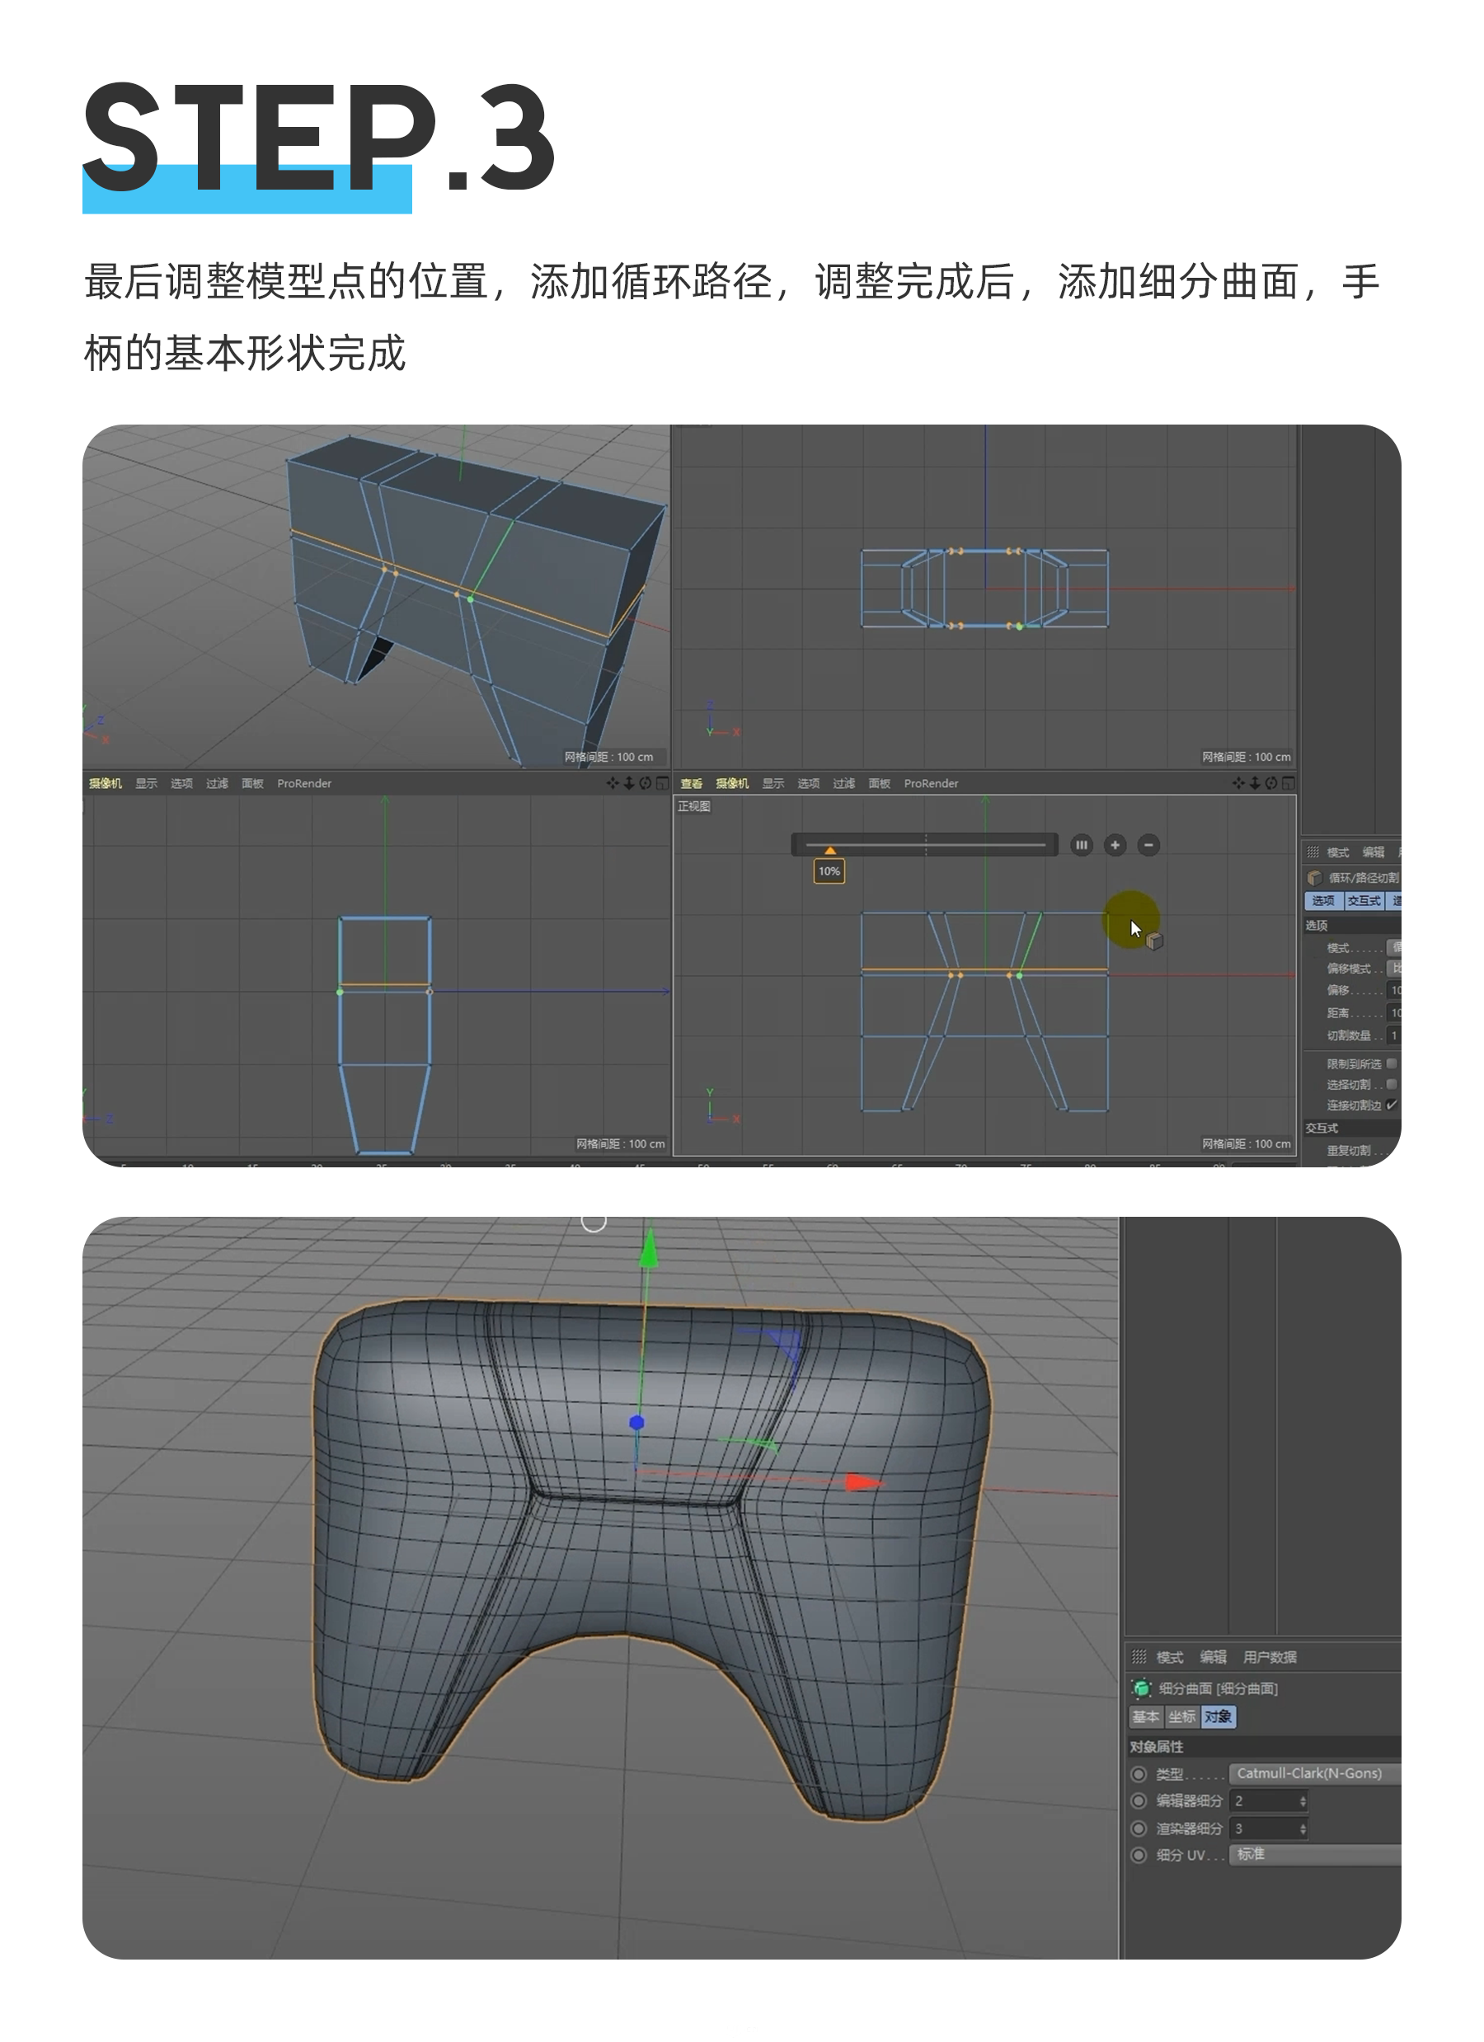Screen dimensions: 1484x2042
Task: Click the maximize-view icon in the left viewport header
Action: pyautogui.click(x=662, y=783)
